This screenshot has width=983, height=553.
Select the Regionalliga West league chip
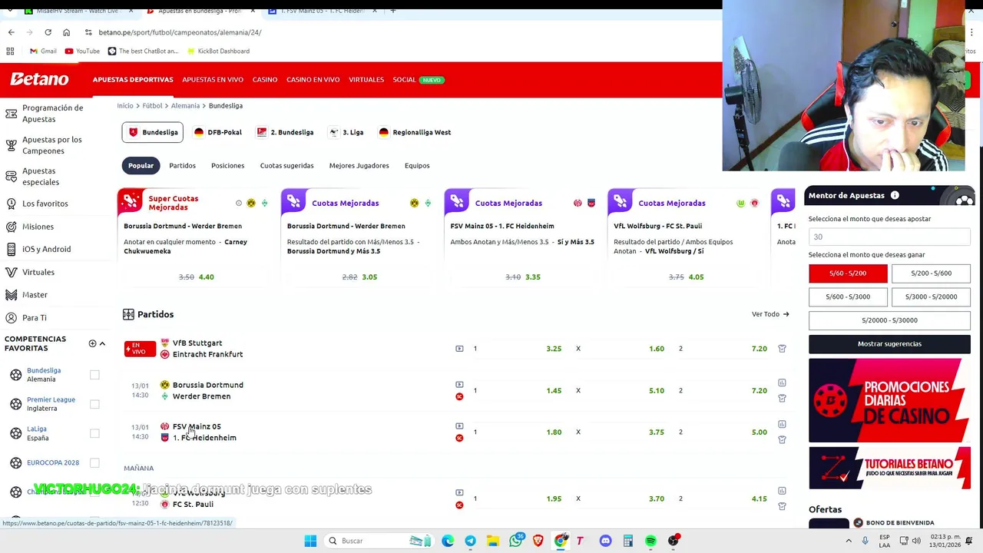(x=415, y=132)
